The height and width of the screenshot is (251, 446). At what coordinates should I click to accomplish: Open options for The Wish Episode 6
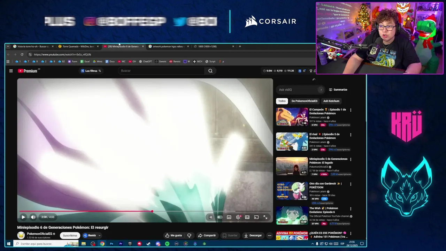click(x=351, y=208)
